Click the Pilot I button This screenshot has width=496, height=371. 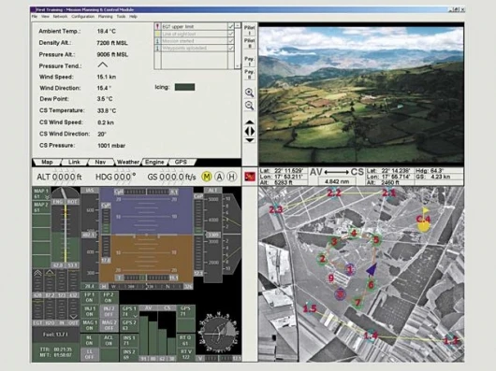250,30
